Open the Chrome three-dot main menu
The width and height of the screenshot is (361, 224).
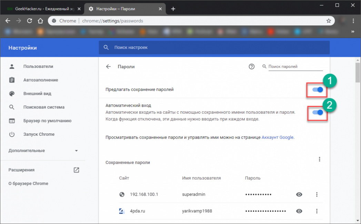(x=353, y=21)
